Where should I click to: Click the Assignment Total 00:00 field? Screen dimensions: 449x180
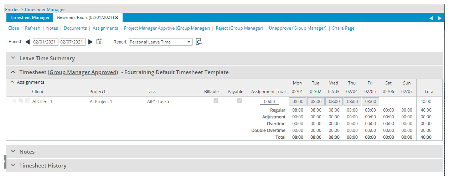click(x=269, y=102)
